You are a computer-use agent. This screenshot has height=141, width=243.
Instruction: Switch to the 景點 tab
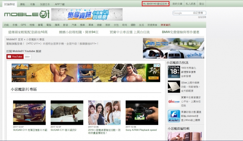pyautogui.click(x=23, y=4)
